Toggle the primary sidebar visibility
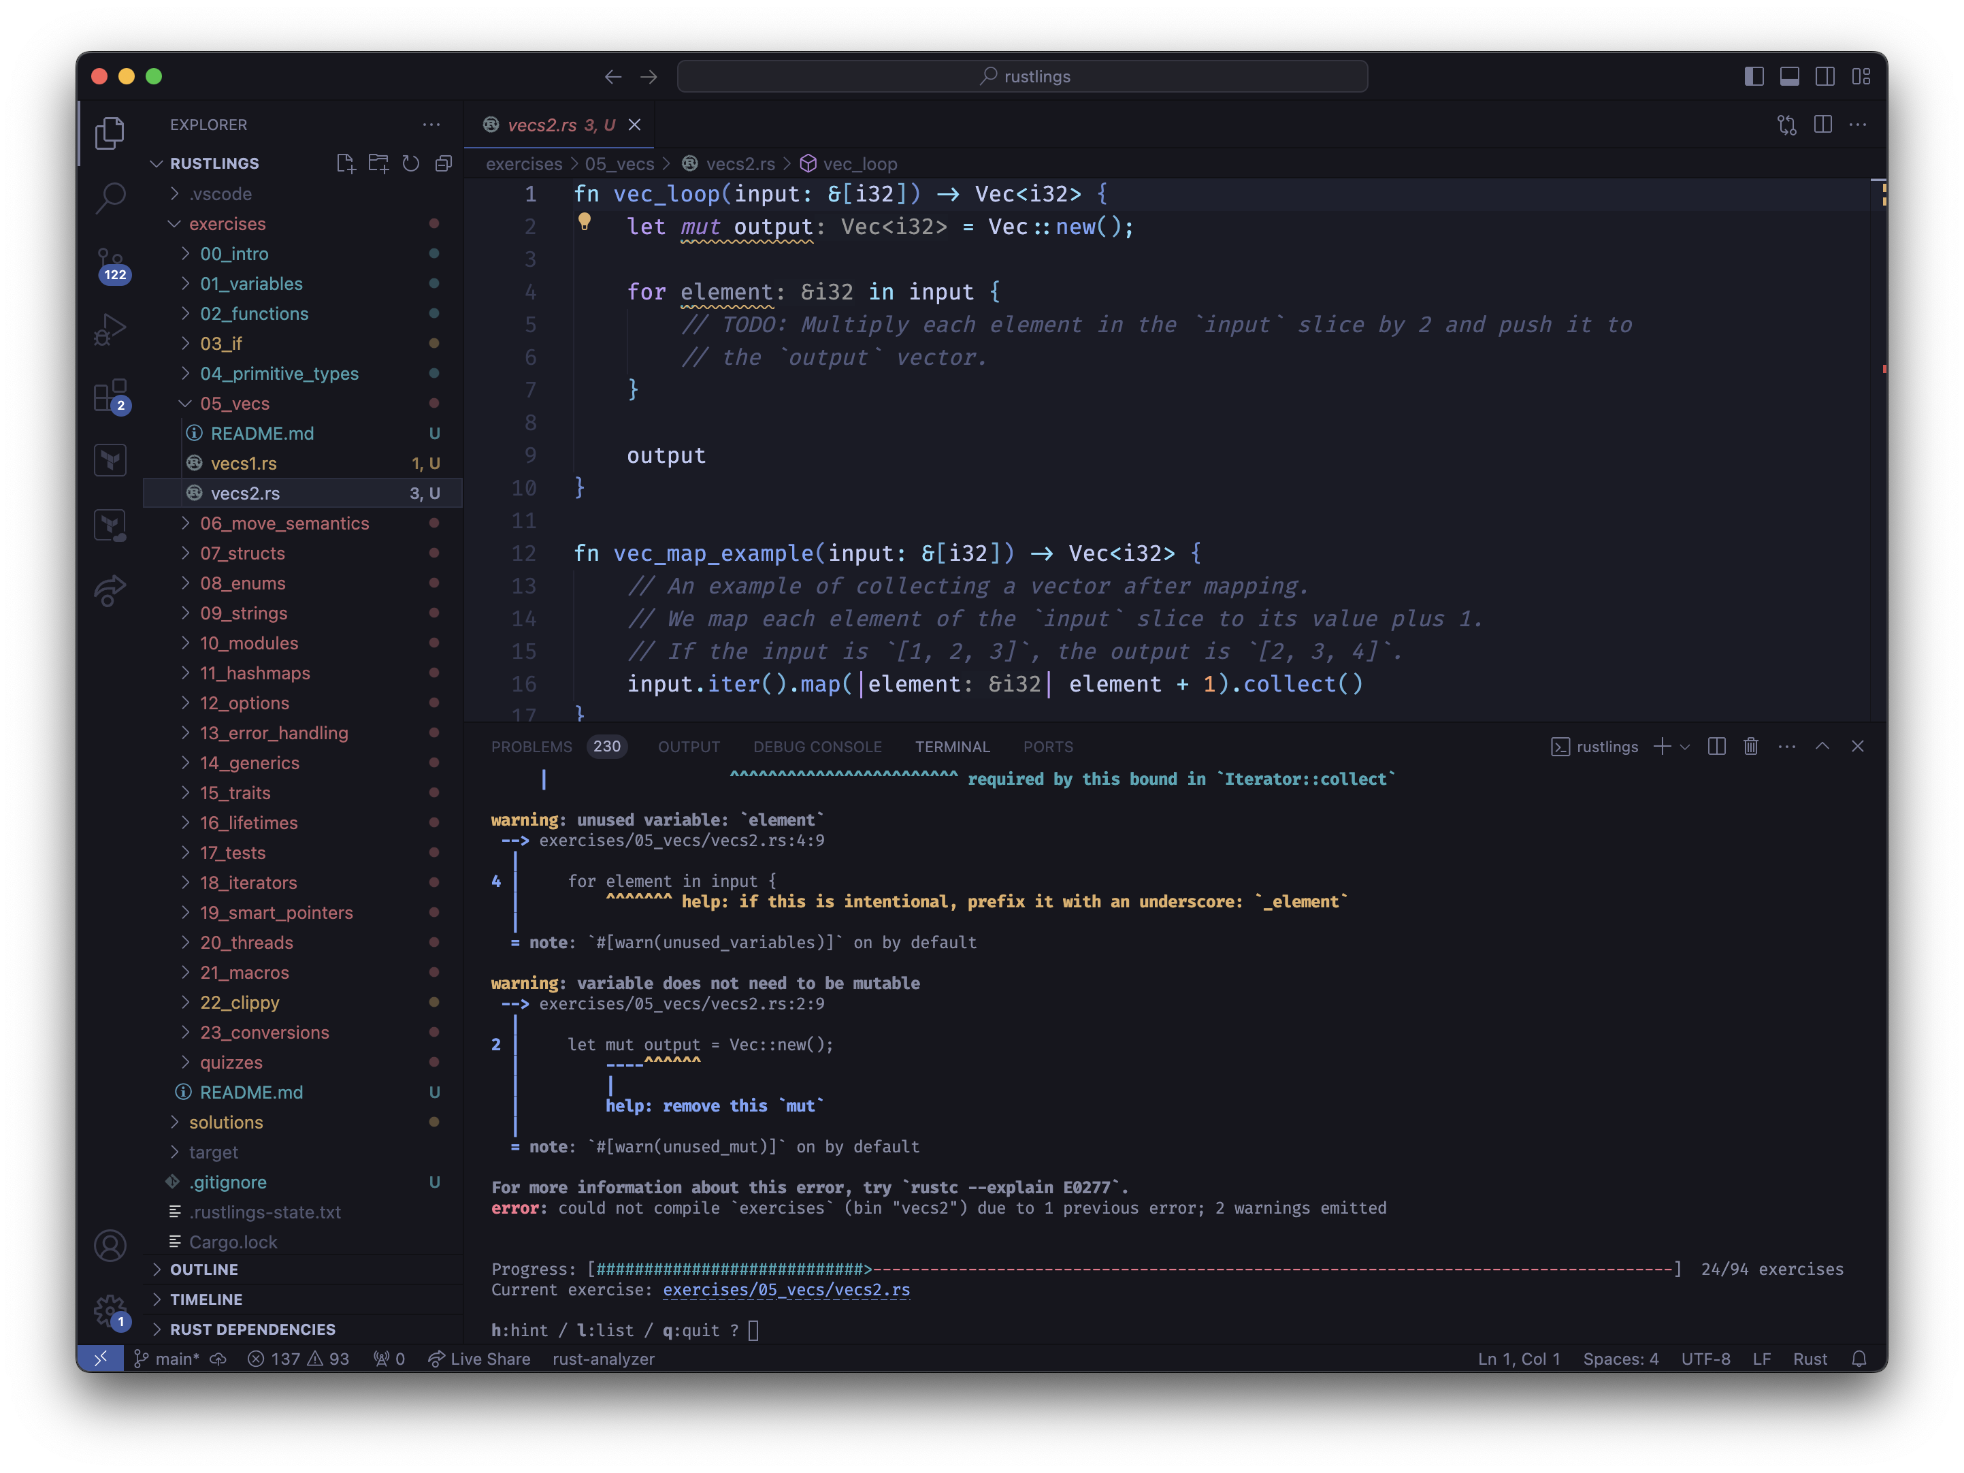 pyautogui.click(x=1754, y=76)
